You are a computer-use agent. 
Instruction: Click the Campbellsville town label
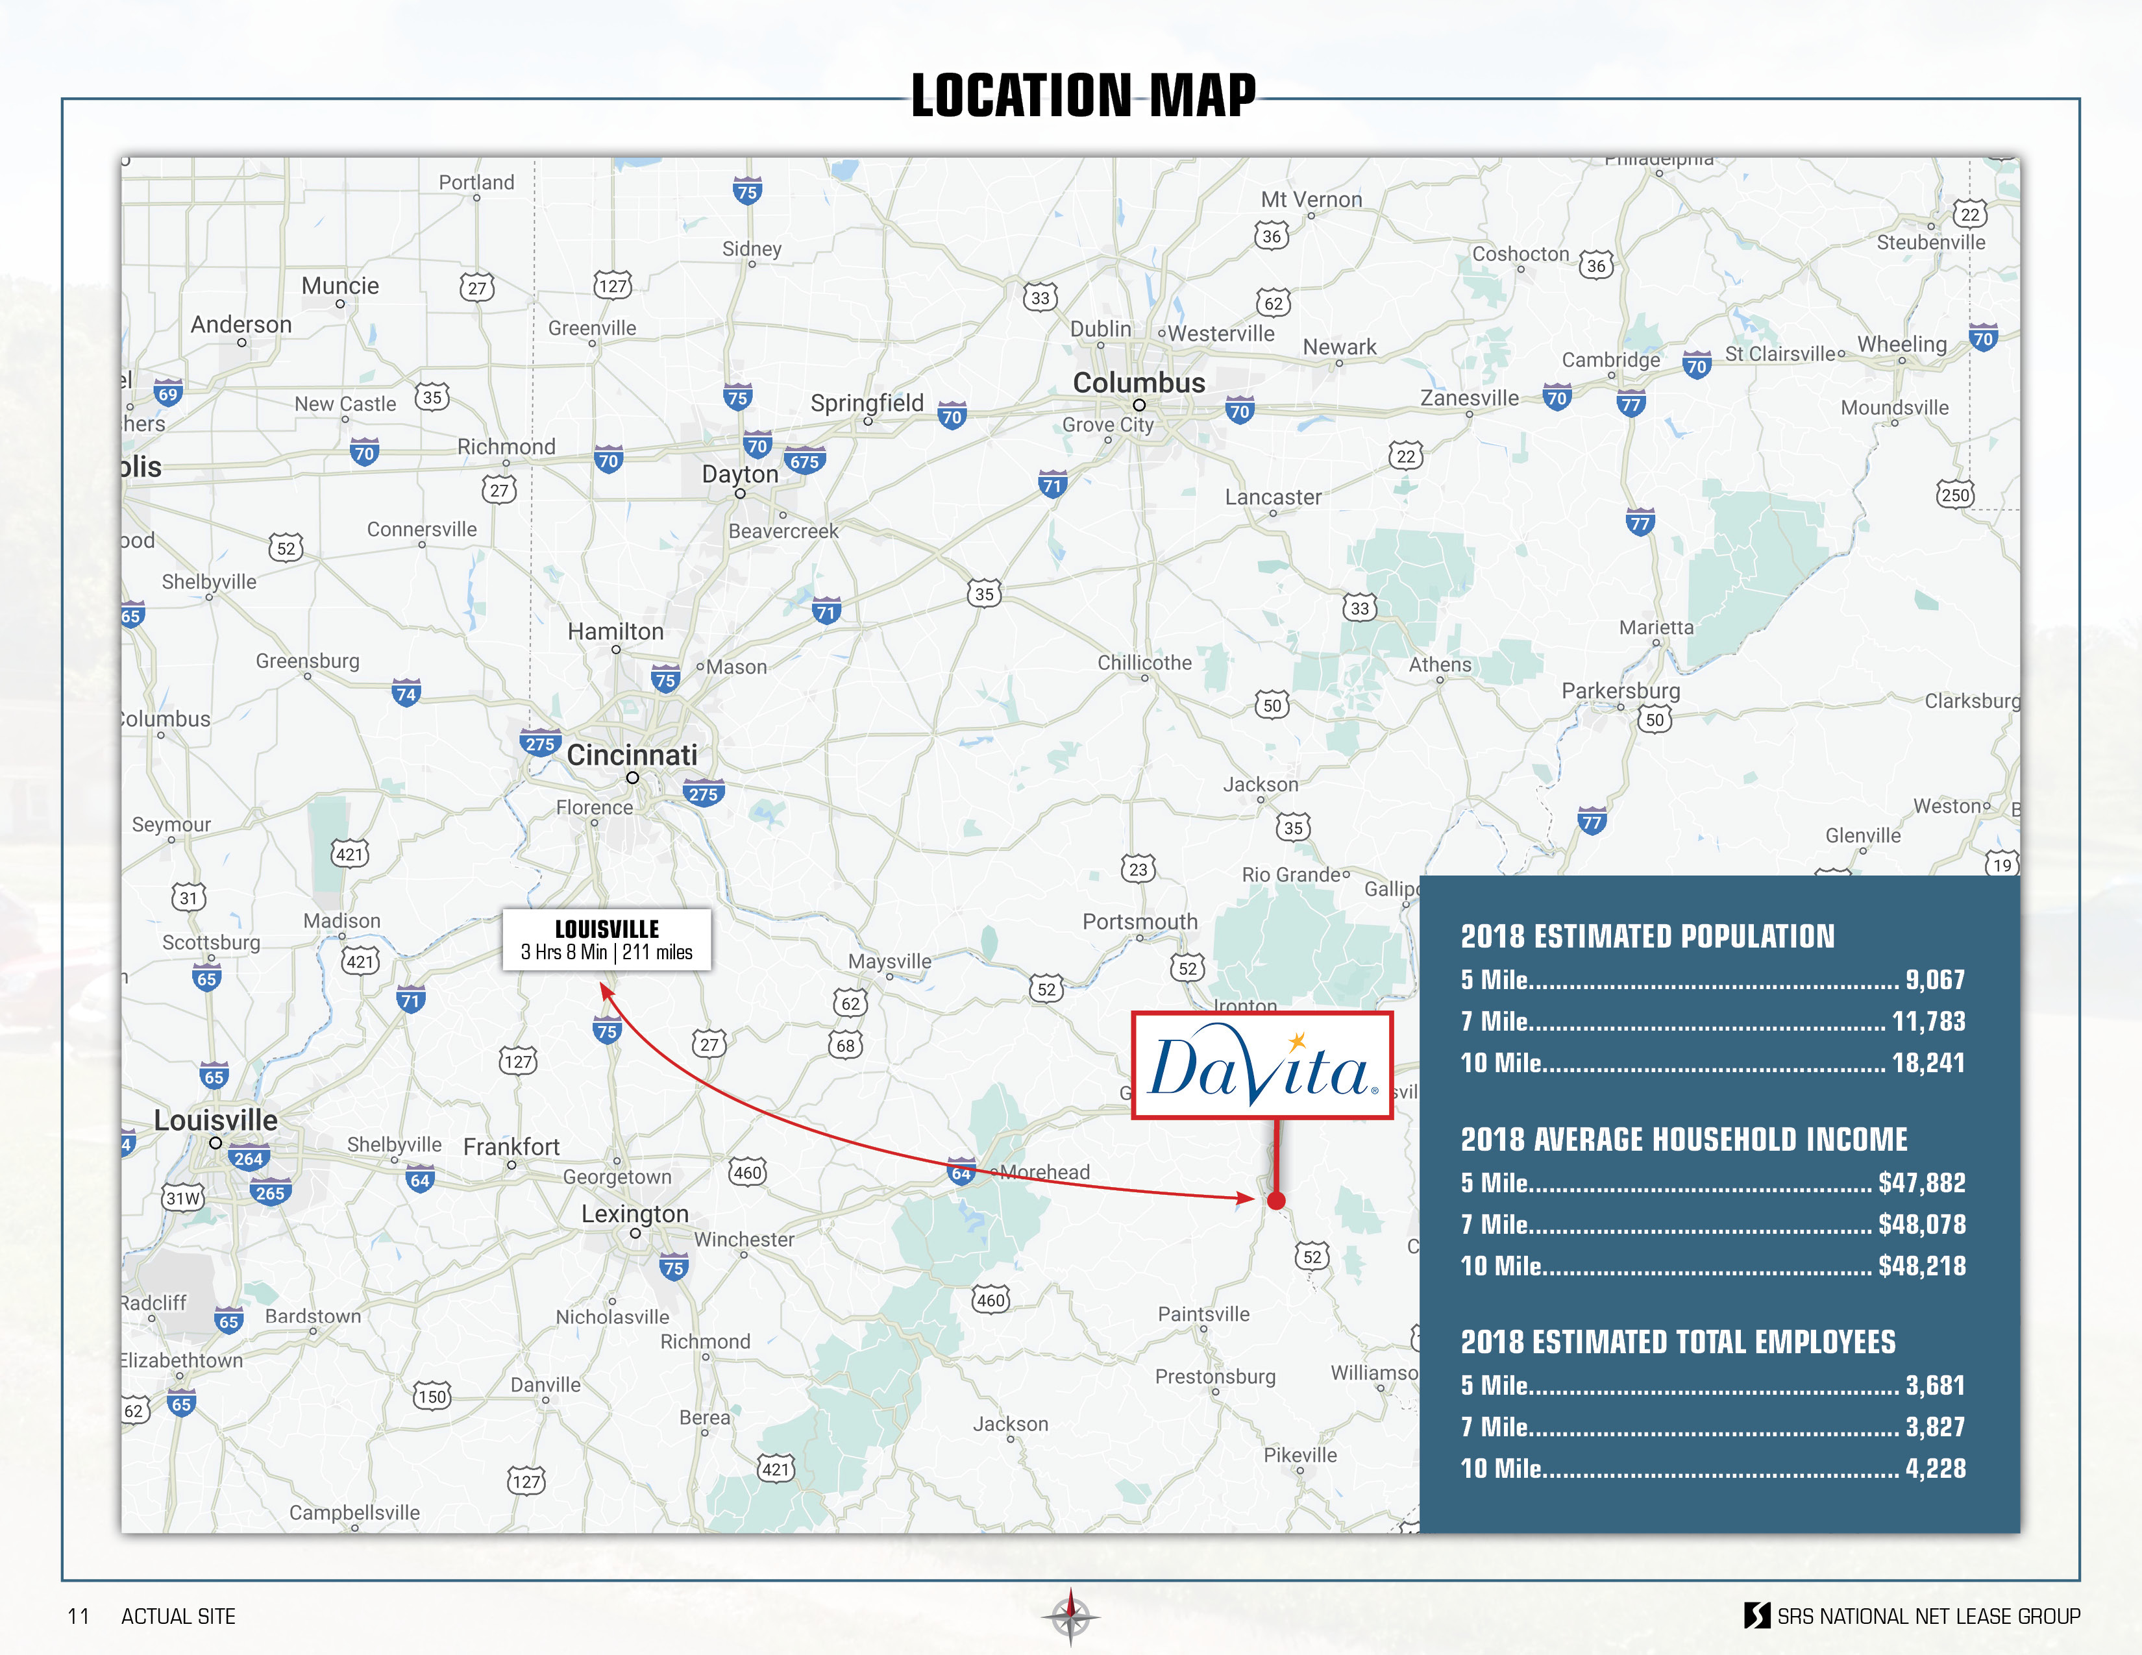pyautogui.click(x=354, y=1513)
